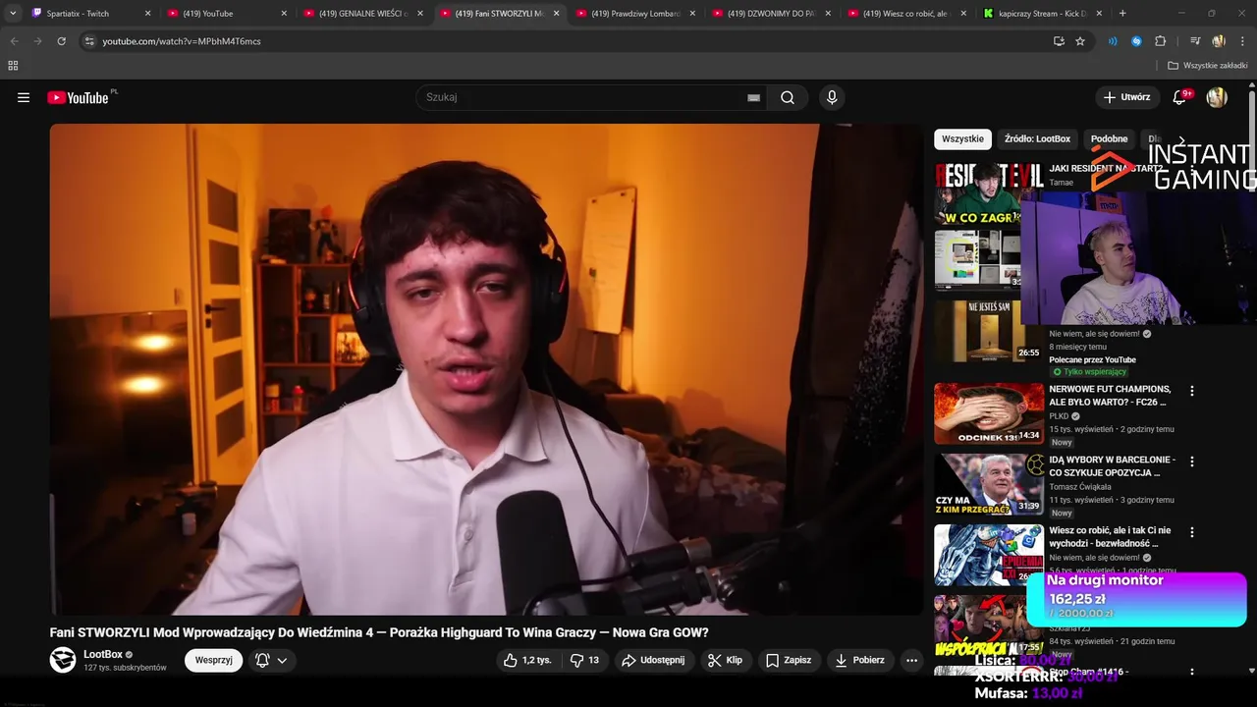Open more actions ellipsis below the video
The height and width of the screenshot is (707, 1257).
pos(911,660)
